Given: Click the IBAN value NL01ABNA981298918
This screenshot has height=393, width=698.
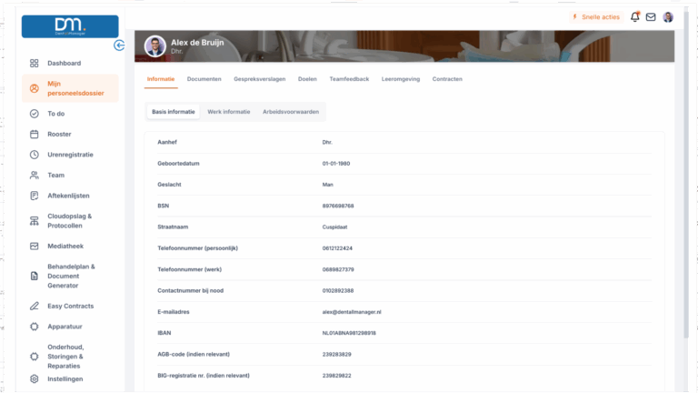Looking at the screenshot, I should tap(349, 333).
